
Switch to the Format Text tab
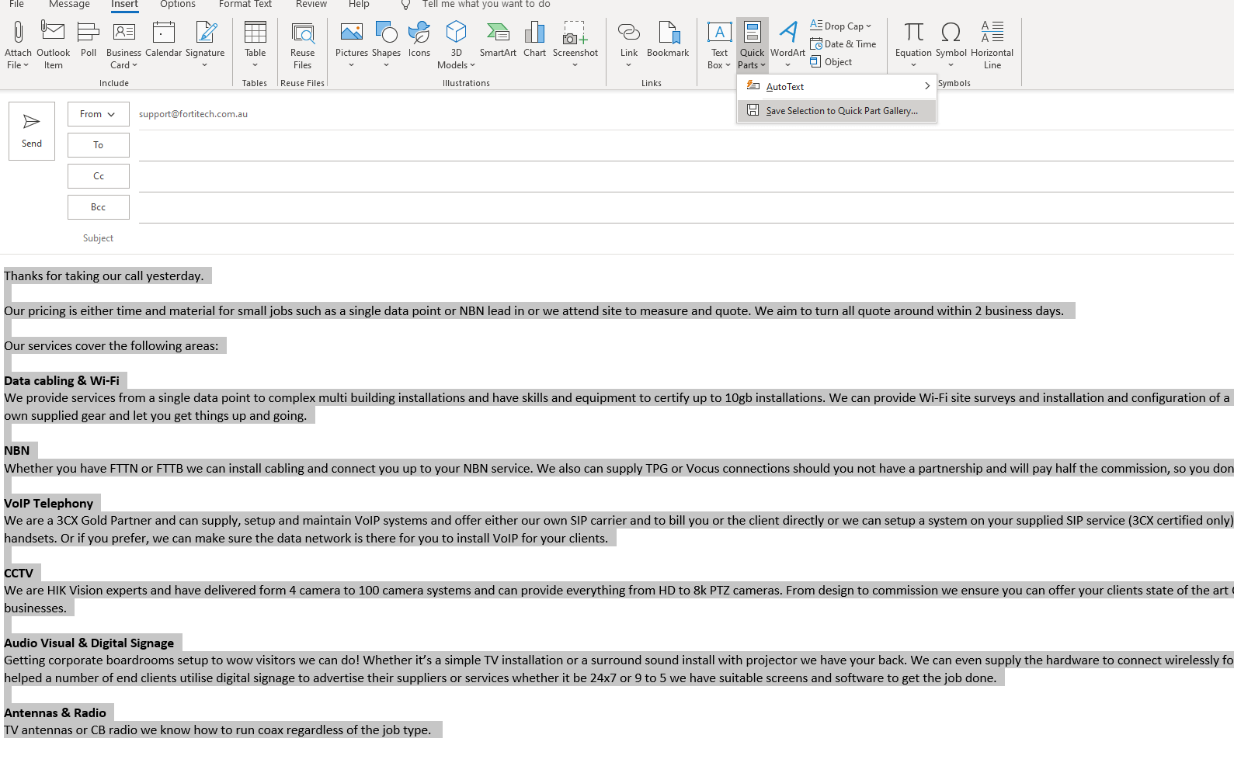(x=245, y=5)
